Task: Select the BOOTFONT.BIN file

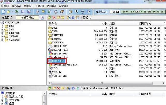Action: 60,50
